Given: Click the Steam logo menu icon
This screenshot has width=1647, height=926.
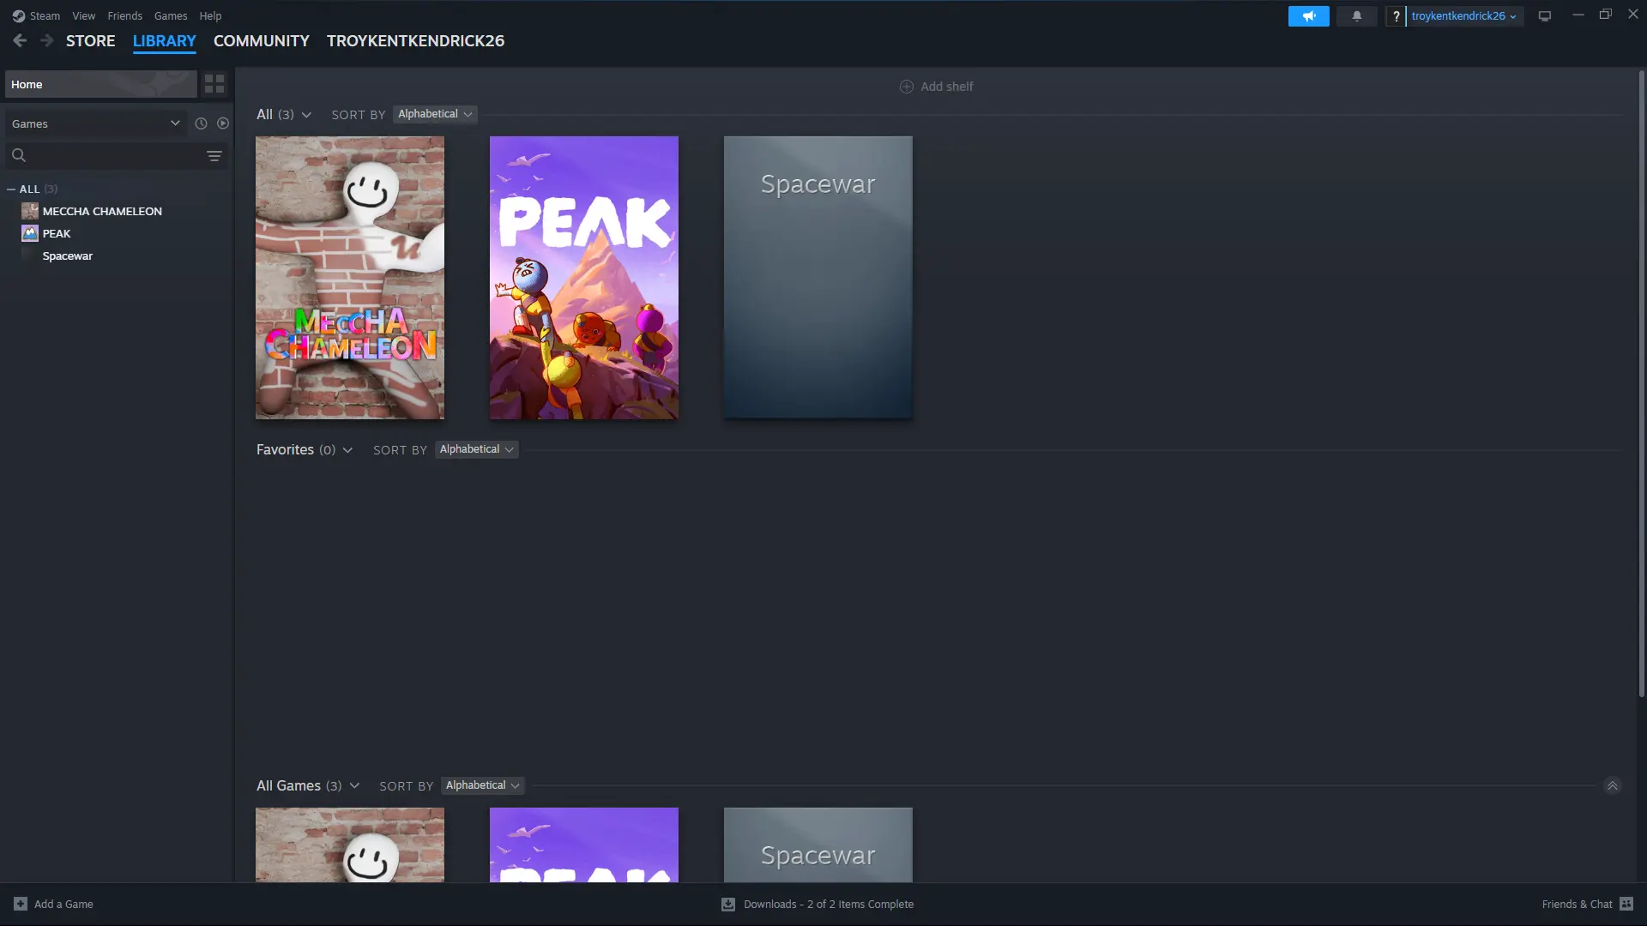Looking at the screenshot, I should coord(19,16).
